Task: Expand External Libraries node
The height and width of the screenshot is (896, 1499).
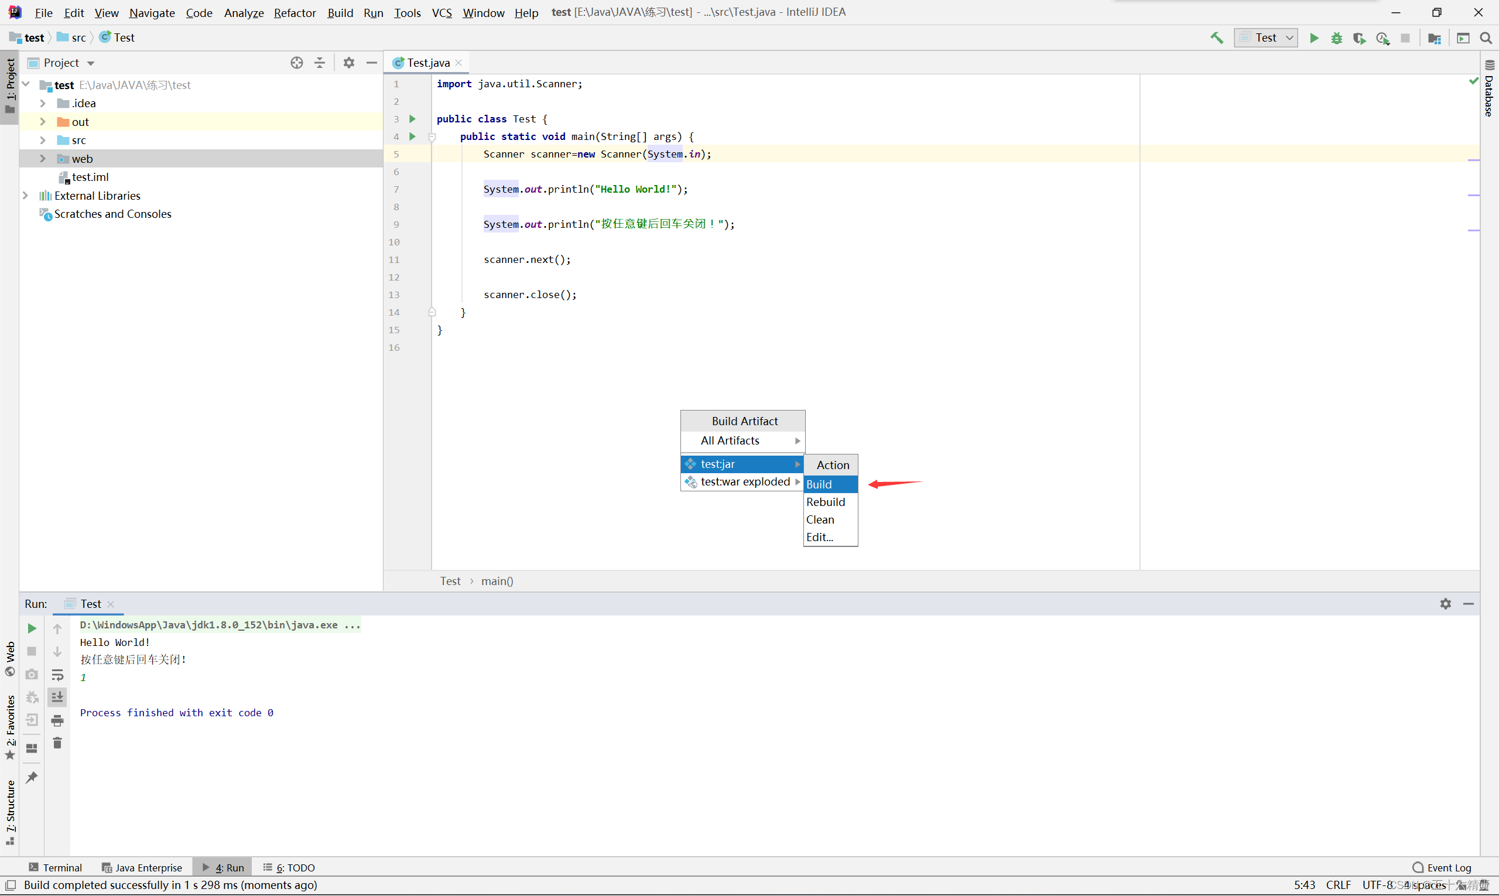Action: [x=25, y=196]
